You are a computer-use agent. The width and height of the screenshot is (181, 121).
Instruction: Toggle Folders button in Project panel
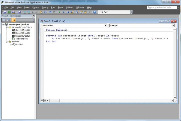point(13,20)
